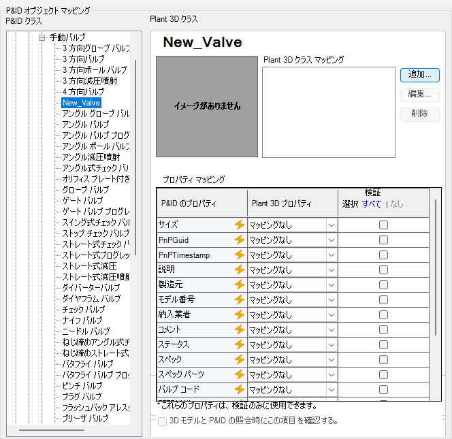Click the 編集... button
The height and width of the screenshot is (439, 452).
pos(420,94)
